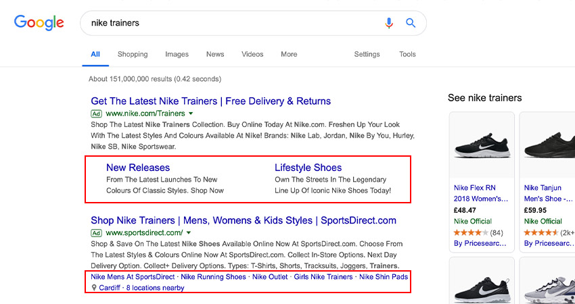Screen dimensions: 575x304
Task: Open the Lifestyle Shoes sitelink
Action: (x=308, y=168)
